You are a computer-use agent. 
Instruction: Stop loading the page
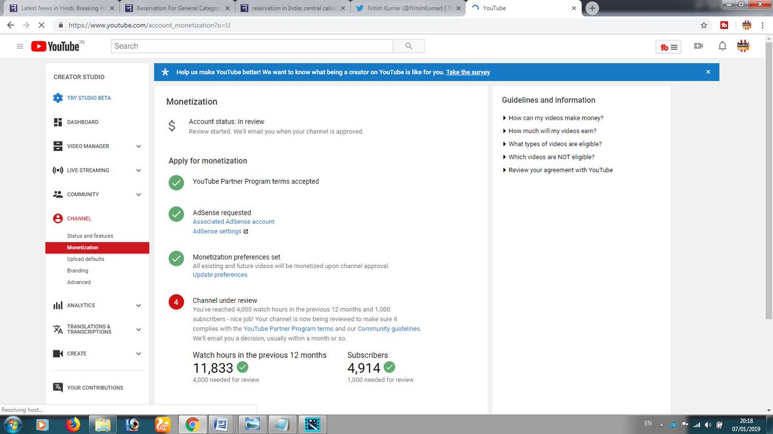[41, 25]
